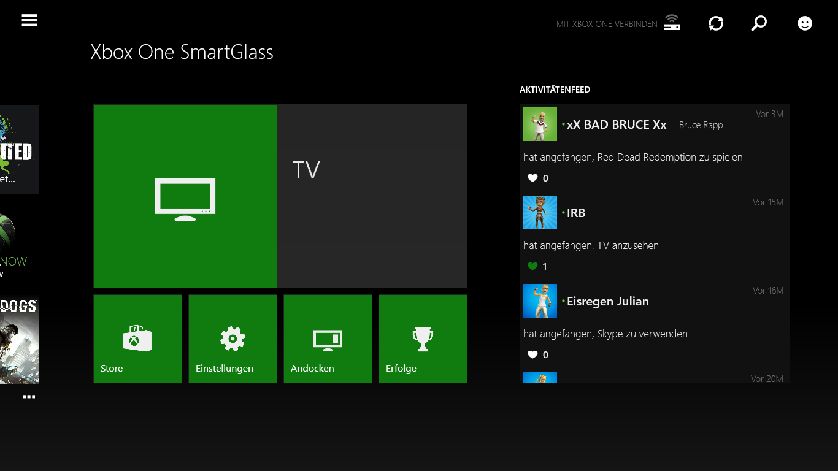Click the green TV screen tile

[x=185, y=196]
